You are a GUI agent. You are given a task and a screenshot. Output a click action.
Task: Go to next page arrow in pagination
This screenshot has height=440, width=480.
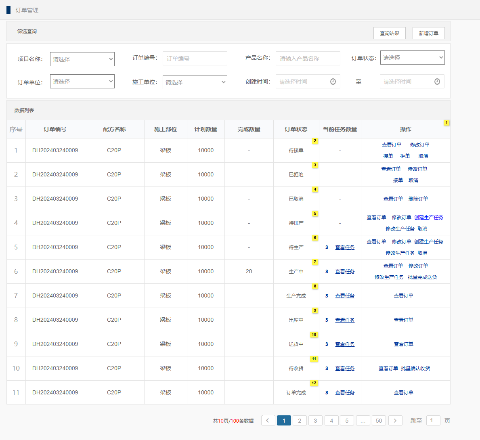(395, 421)
